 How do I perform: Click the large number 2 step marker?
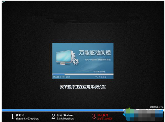(x=53, y=117)
